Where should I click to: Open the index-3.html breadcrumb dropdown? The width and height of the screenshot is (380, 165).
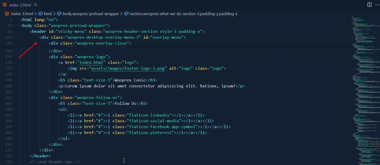pyautogui.click(x=22, y=14)
